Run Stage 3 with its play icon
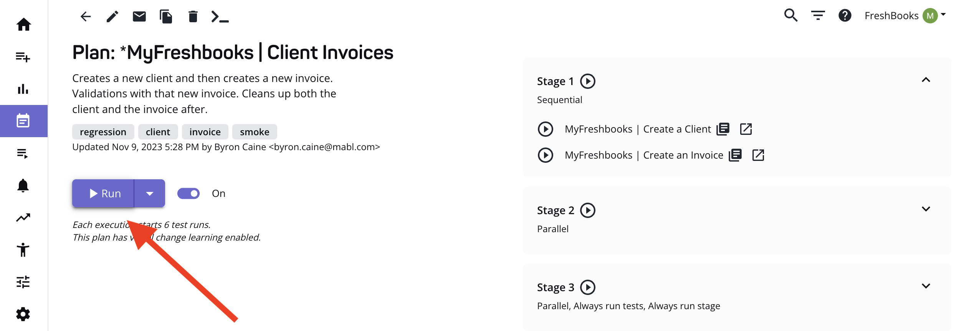 (x=587, y=287)
